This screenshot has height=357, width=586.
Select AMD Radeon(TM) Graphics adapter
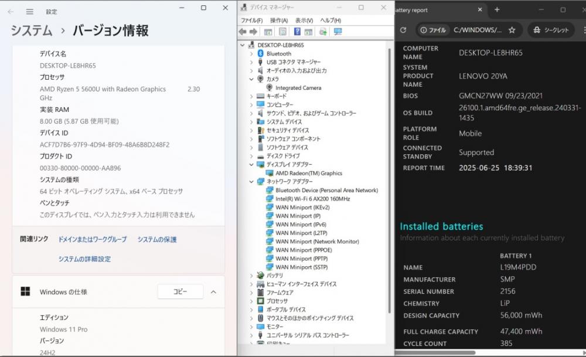pos(309,173)
